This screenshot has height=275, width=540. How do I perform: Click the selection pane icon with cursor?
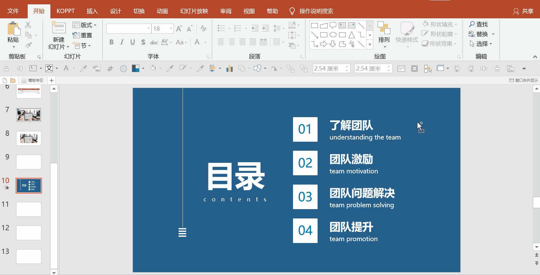pos(428,69)
